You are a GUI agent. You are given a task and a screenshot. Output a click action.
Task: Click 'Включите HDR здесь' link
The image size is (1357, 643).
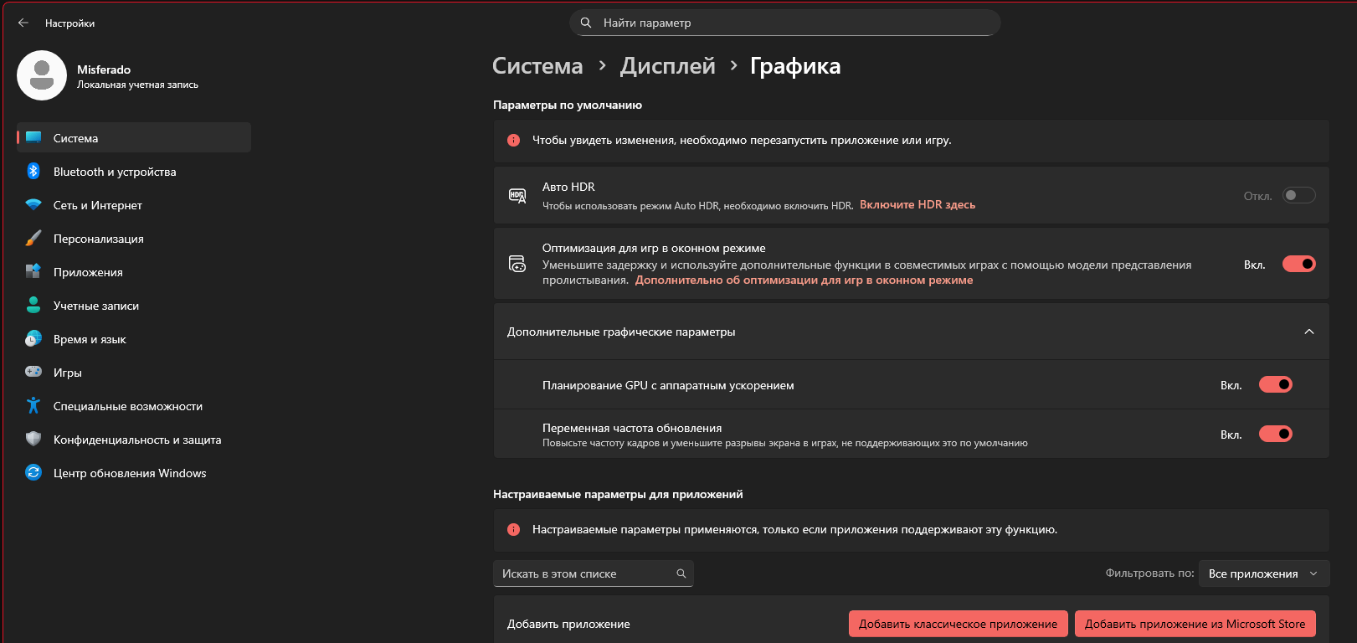[x=918, y=204]
